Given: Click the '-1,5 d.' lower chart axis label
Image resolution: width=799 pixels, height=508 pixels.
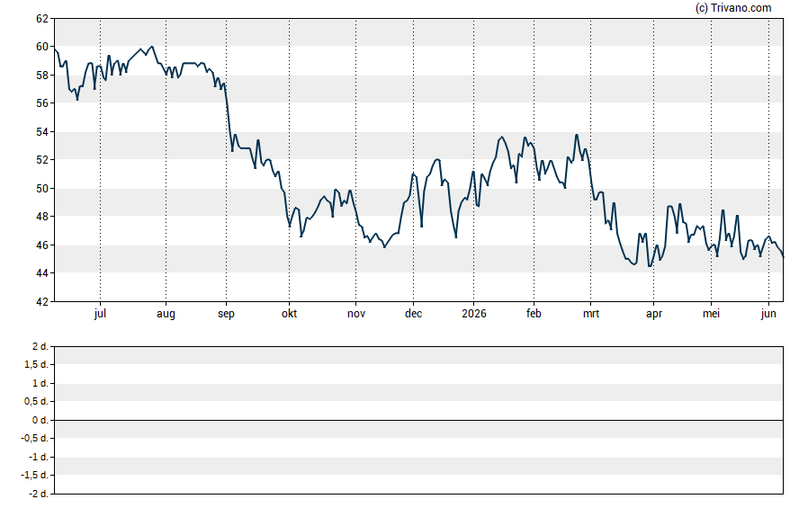Looking at the screenshot, I should pos(35,475).
